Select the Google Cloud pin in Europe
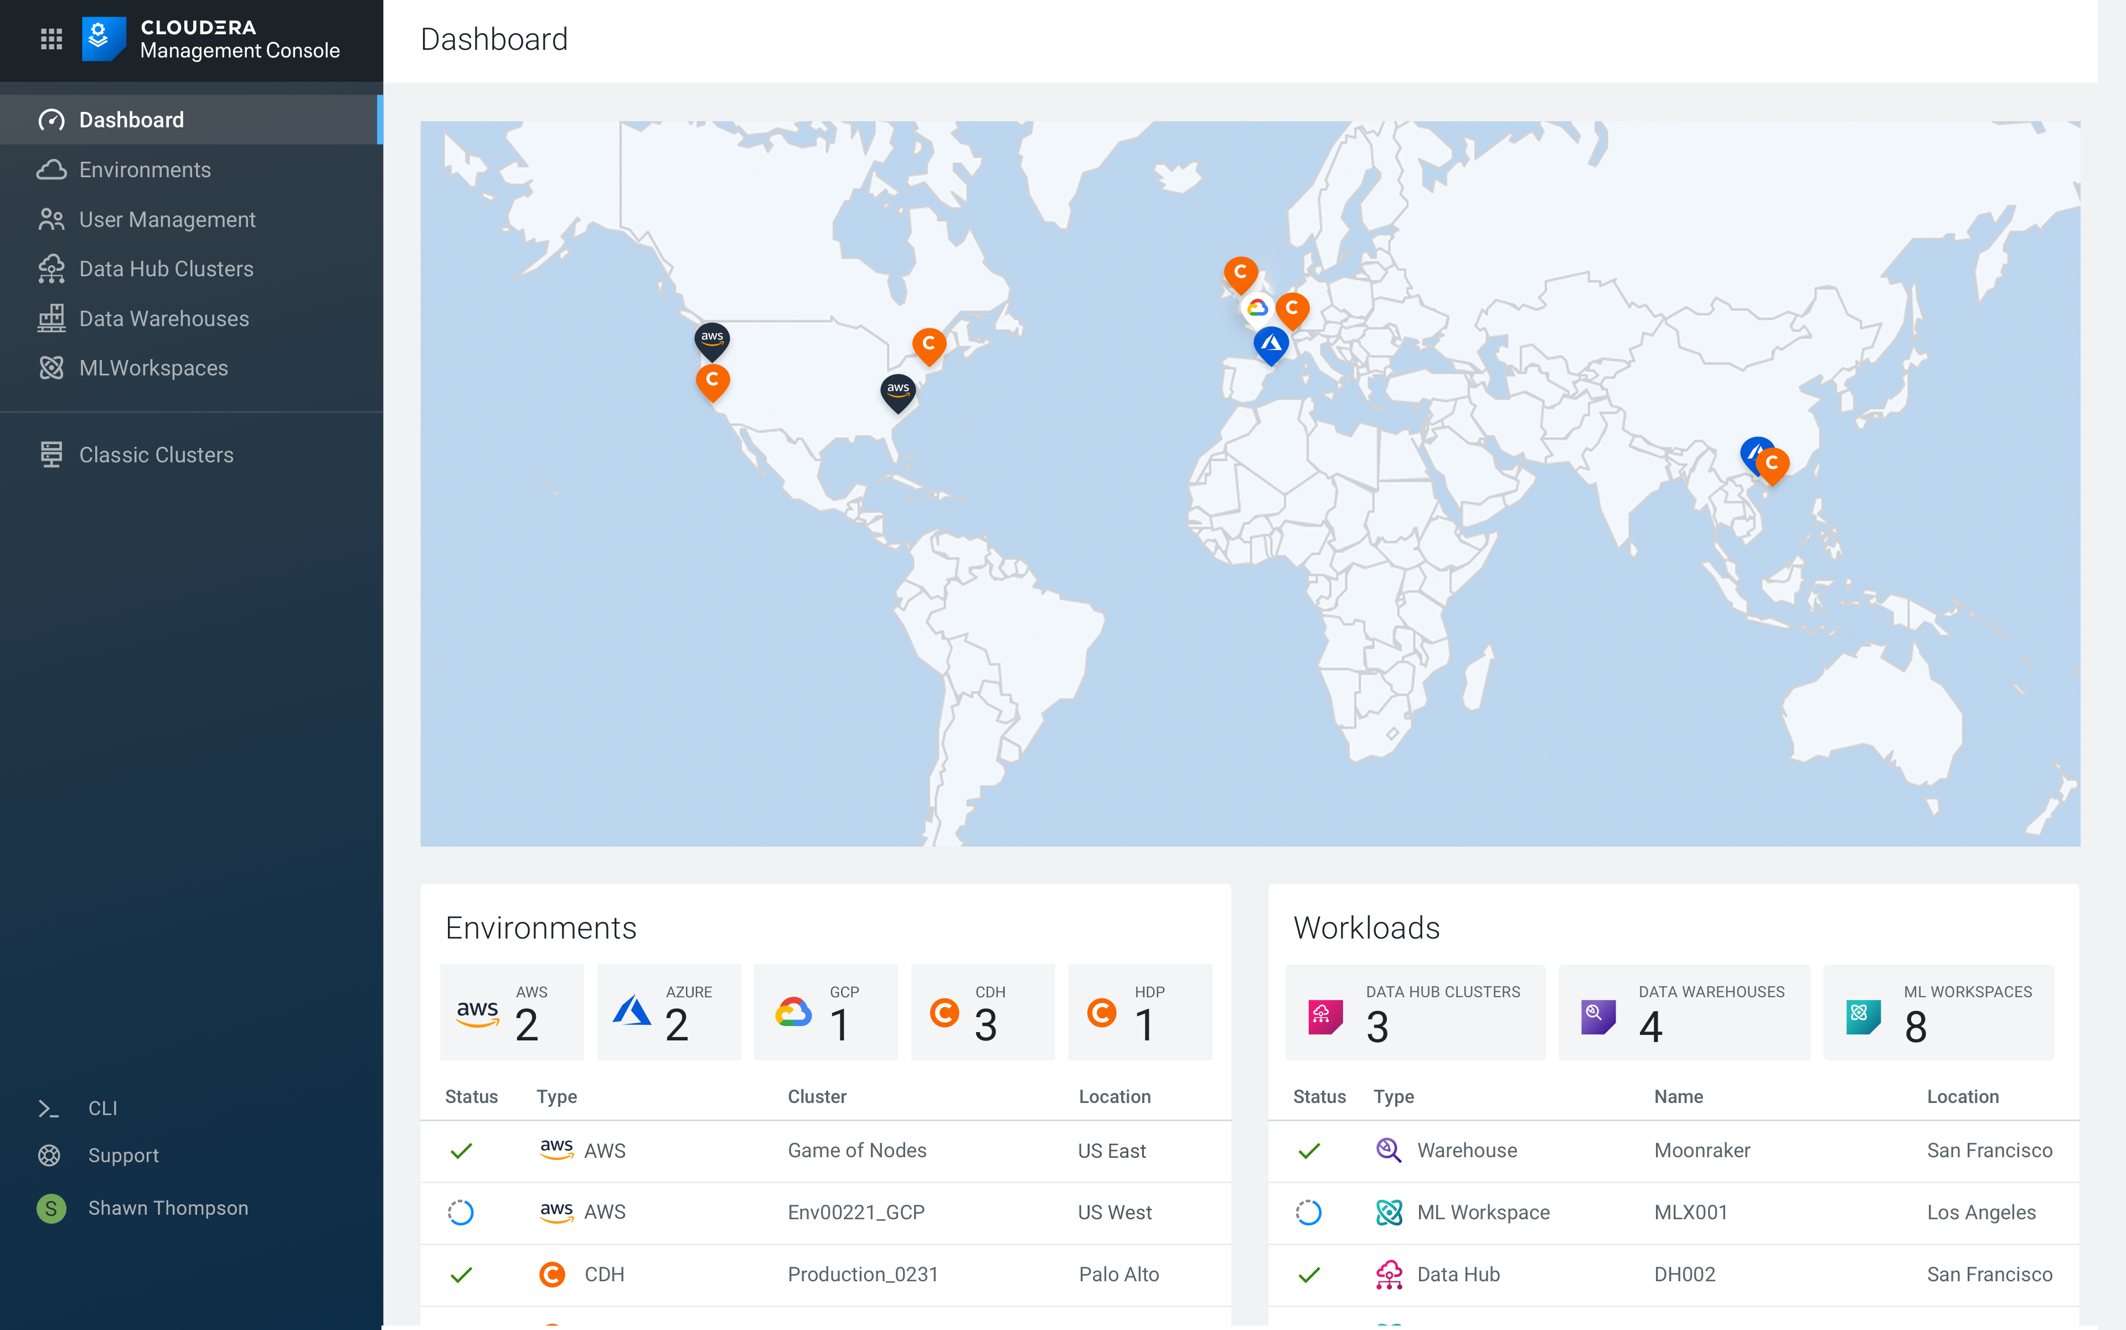2126x1330 pixels. (x=1257, y=308)
